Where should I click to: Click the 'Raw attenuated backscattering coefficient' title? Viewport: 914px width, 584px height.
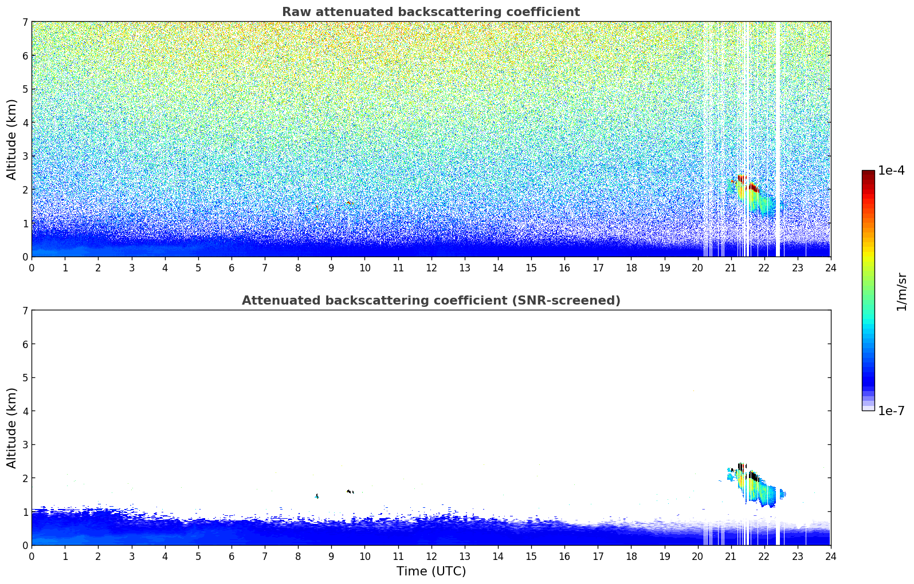[431, 12]
